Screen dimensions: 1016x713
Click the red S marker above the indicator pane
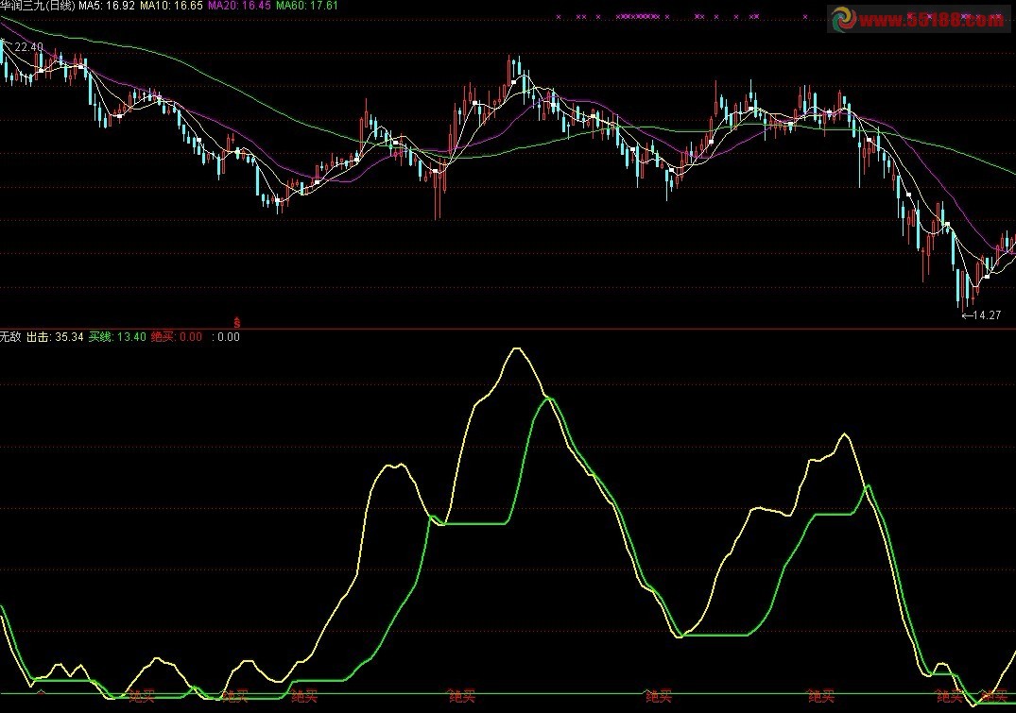tap(236, 321)
